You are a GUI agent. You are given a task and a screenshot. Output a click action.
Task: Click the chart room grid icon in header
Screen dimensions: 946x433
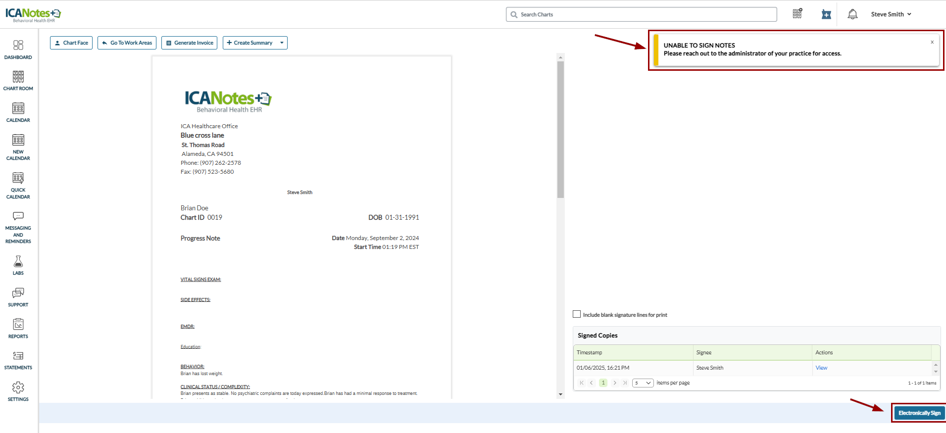(x=797, y=14)
